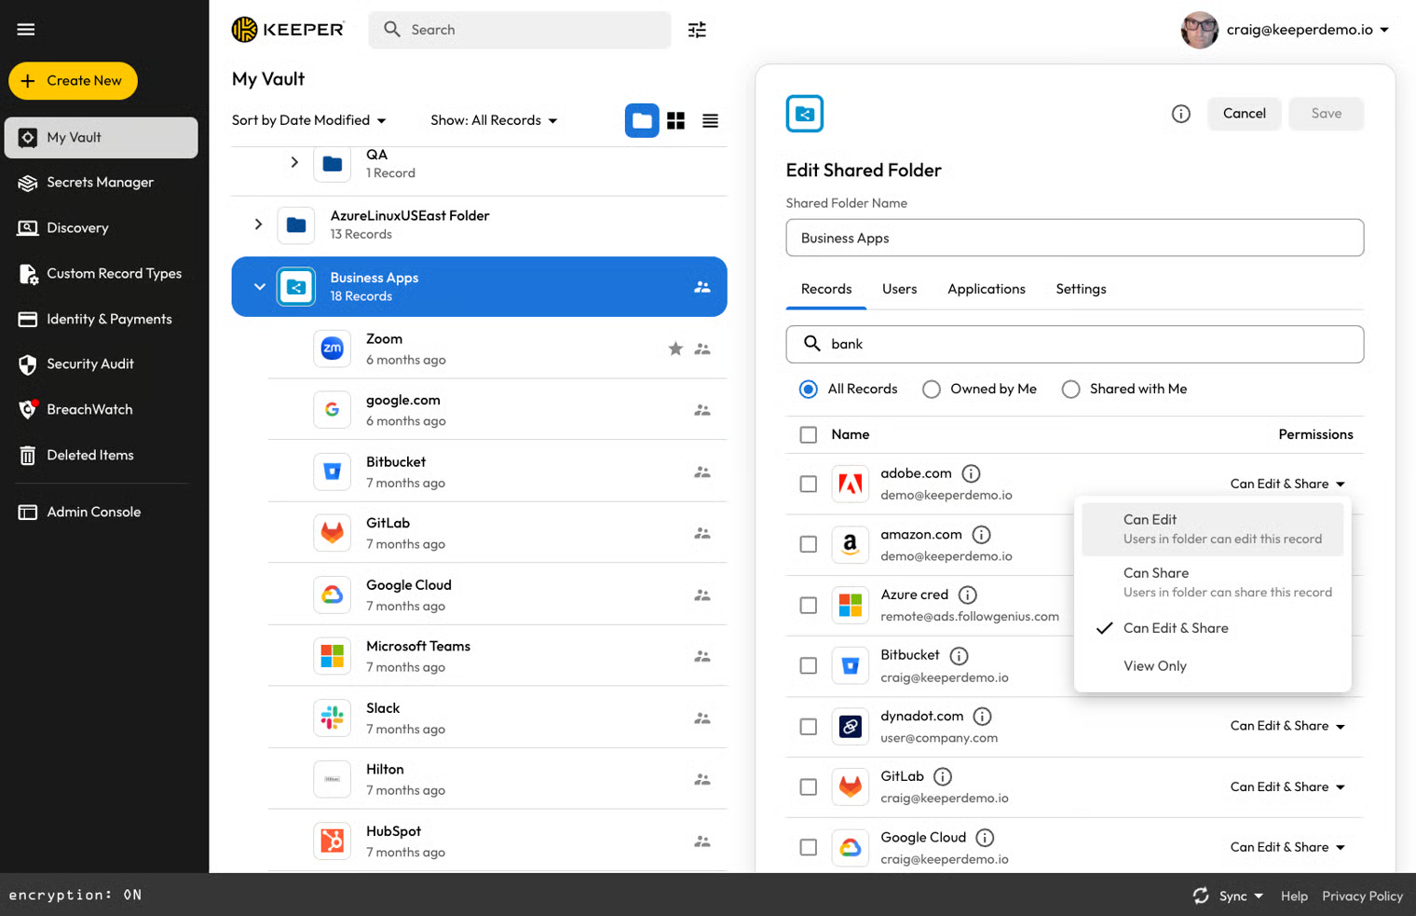Viewport: 1416px width, 916px height.
Task: Tick the select-all Name checkbox
Action: click(809, 435)
